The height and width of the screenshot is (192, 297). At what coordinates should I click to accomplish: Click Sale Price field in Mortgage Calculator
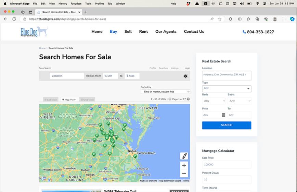coord(227,165)
